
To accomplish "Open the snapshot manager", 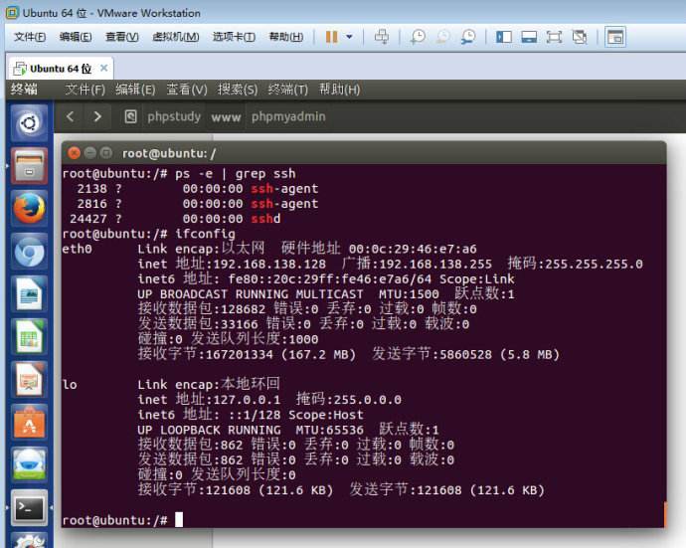I will [x=468, y=37].
